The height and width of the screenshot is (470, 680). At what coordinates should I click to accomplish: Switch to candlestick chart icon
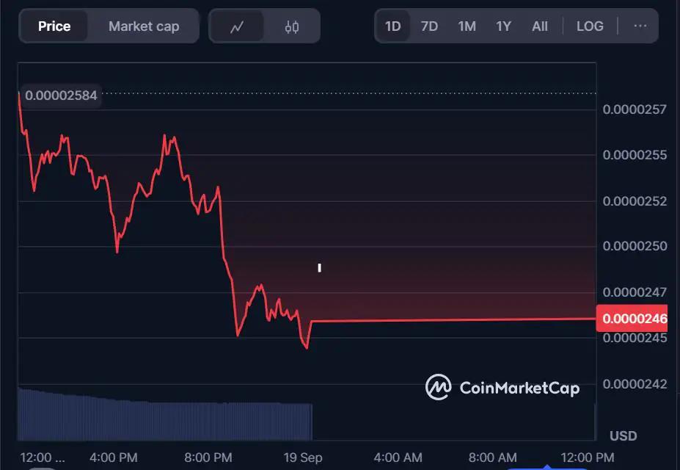pos(292,26)
